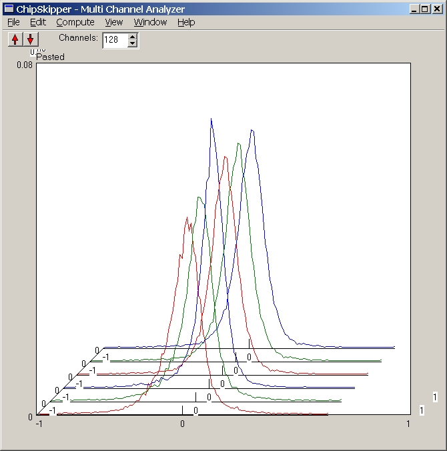This screenshot has width=447, height=451.
Task: Open the Compute menu
Action: pos(75,22)
